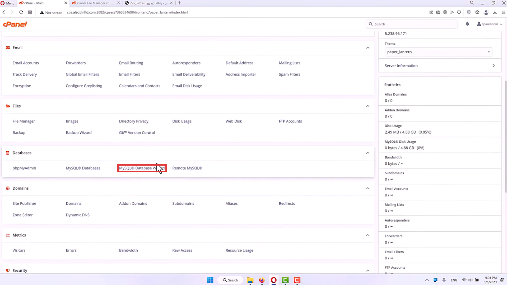Open a new browser tab with plus
Image resolution: width=507 pixels, height=285 pixels.
[179, 3]
